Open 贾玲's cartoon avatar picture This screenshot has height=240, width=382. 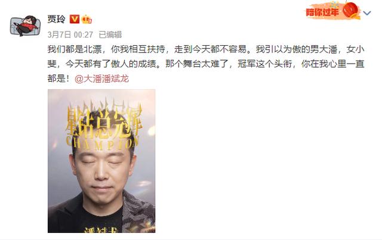click(x=25, y=26)
